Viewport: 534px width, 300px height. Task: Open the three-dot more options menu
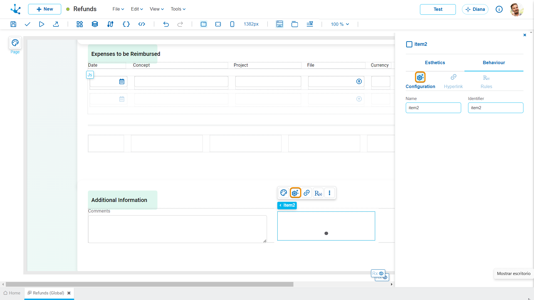pyautogui.click(x=330, y=193)
